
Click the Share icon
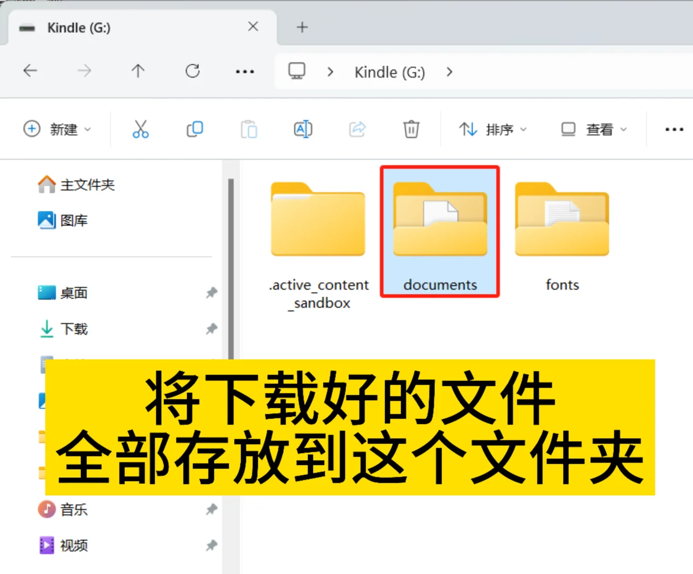point(357,129)
